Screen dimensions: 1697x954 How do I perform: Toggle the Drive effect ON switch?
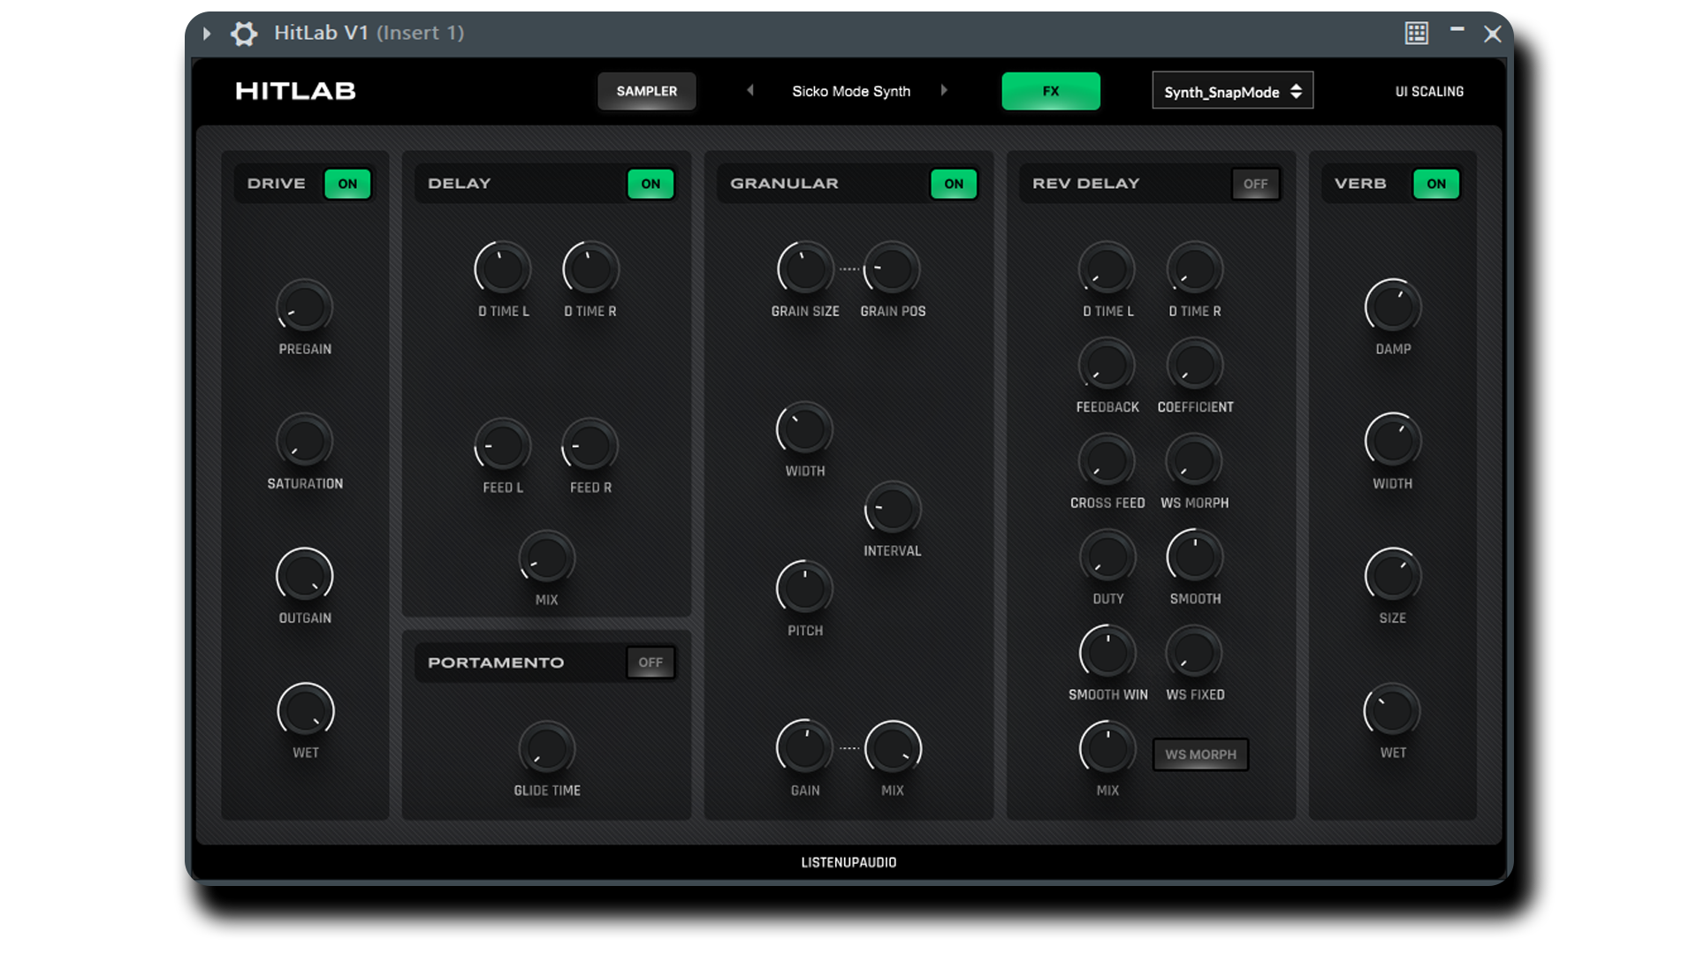pos(347,184)
